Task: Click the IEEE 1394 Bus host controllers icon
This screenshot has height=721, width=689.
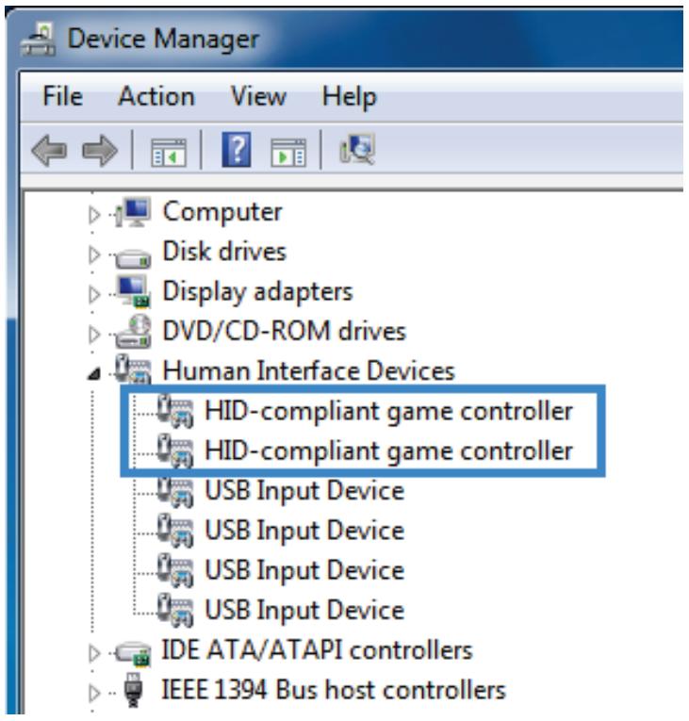Action: pyautogui.click(x=134, y=690)
